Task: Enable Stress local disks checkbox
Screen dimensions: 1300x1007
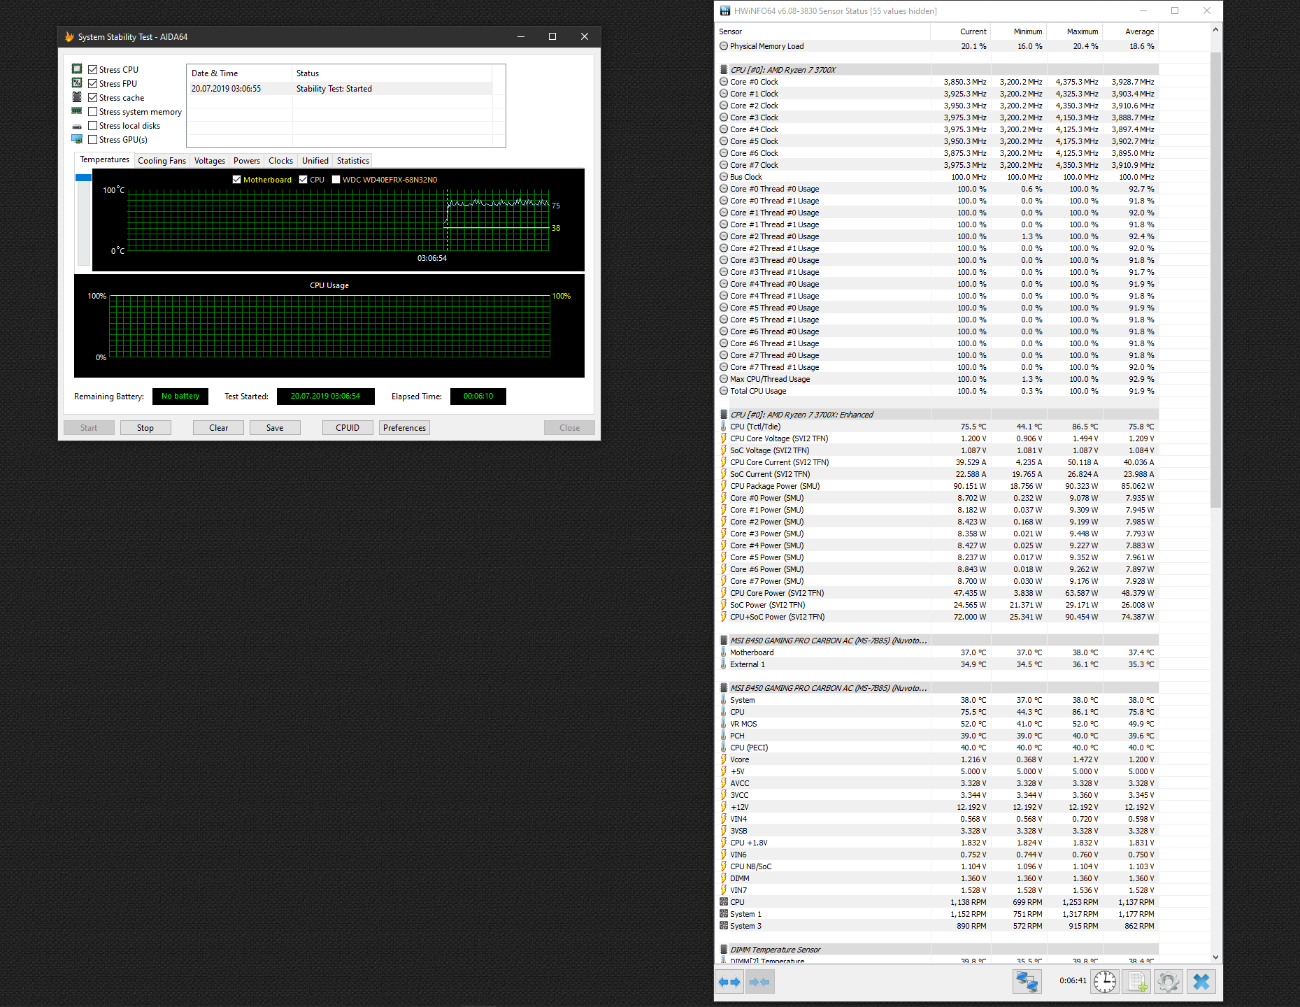Action: 93,125
